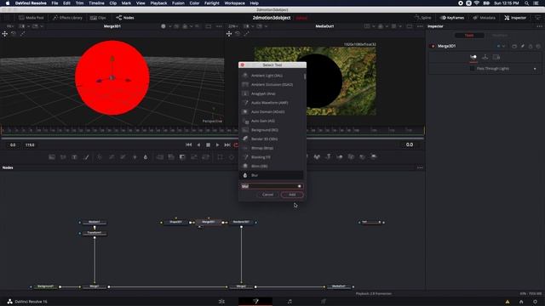Choose Ambient Occlusion tool entry
Image resolution: width=545 pixels, height=306 pixels.
tap(272, 84)
